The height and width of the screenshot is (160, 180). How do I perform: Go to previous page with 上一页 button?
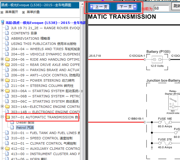pyautogui.click(x=100, y=7)
